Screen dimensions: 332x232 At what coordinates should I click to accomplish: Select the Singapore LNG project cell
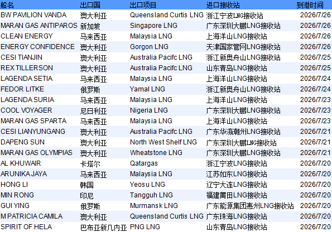(x=153, y=26)
